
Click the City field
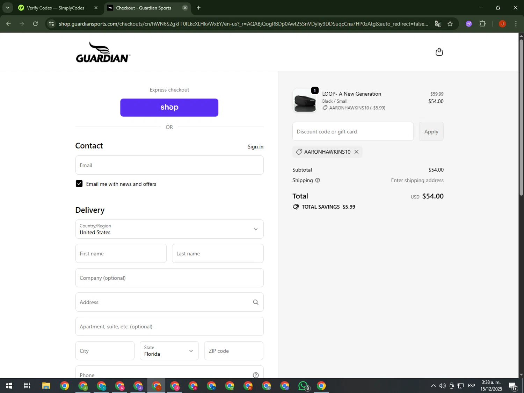pos(105,351)
